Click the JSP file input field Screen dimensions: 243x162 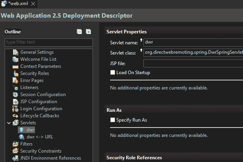[x=193, y=63]
